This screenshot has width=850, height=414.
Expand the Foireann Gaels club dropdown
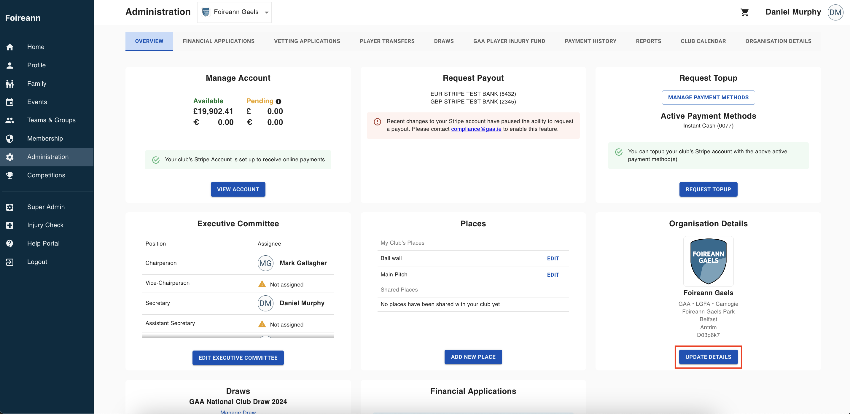coord(234,12)
